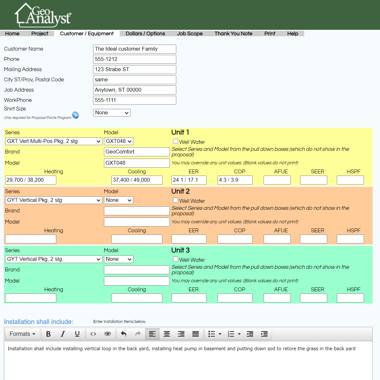Viewport: 380px width, 380px height.
Task: Click Unit 1 HSPF field
Action: point(350,180)
